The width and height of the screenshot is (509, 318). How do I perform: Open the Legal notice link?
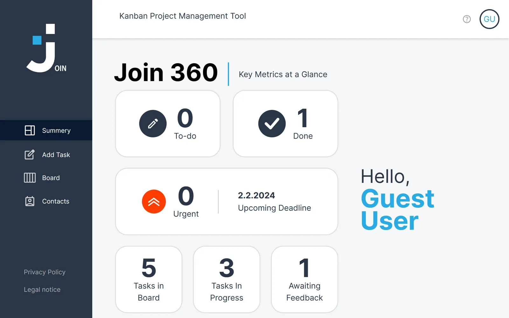42,290
